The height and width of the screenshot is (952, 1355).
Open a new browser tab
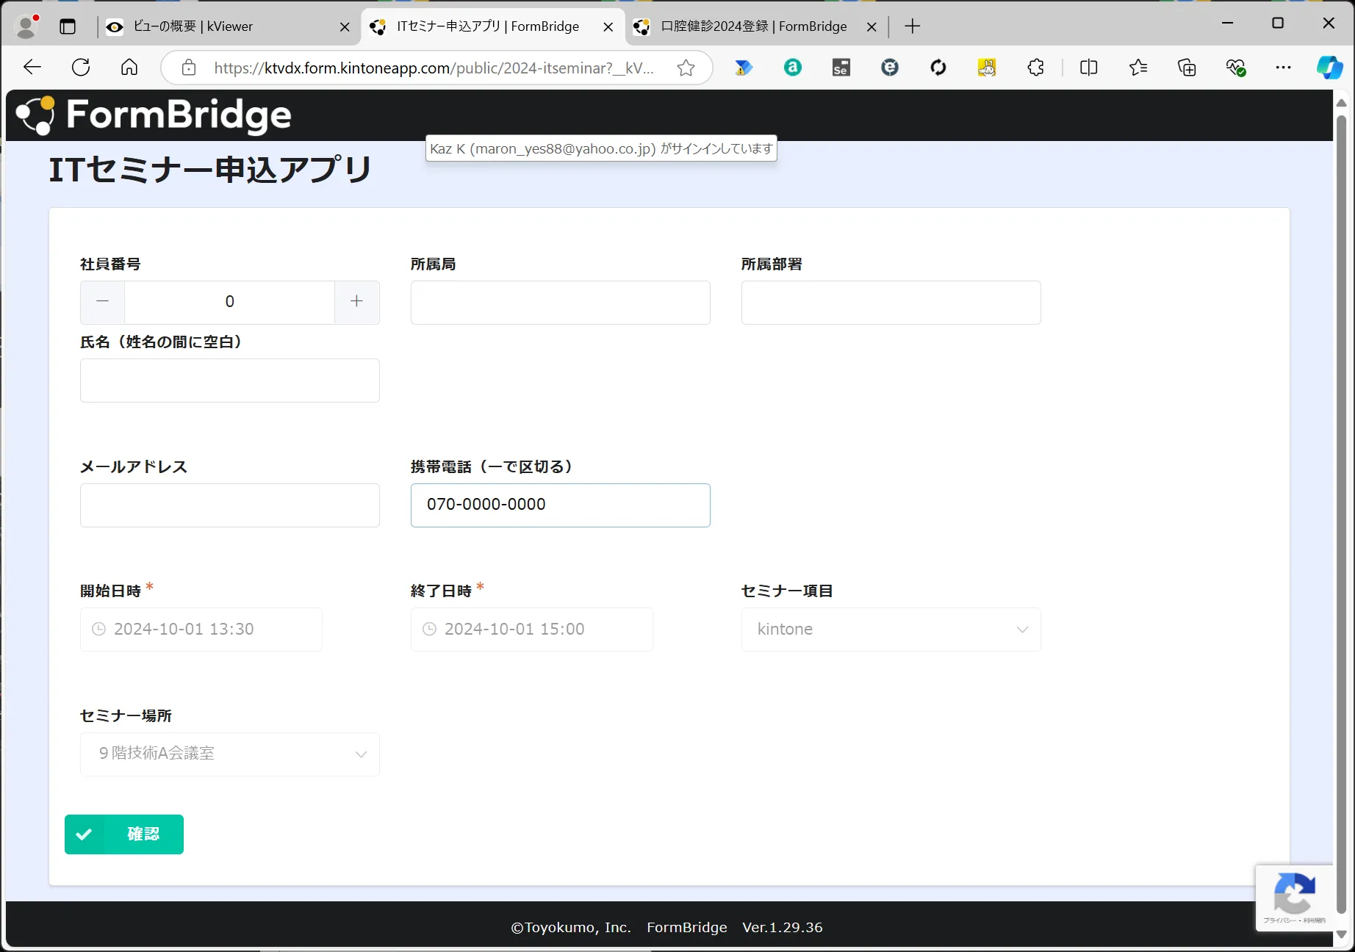point(912,26)
